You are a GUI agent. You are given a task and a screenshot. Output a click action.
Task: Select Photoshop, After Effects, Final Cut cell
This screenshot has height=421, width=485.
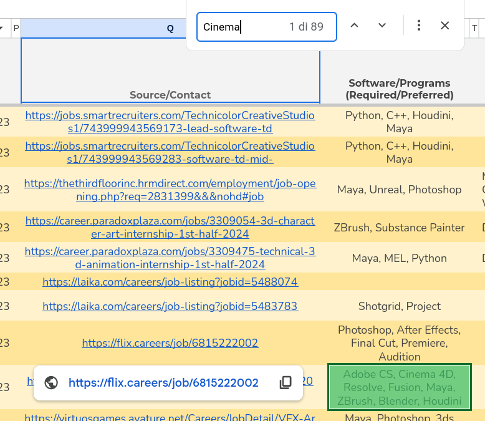(400, 343)
